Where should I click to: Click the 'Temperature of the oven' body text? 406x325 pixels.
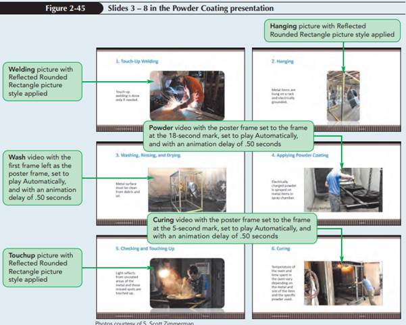pyautogui.click(x=283, y=283)
